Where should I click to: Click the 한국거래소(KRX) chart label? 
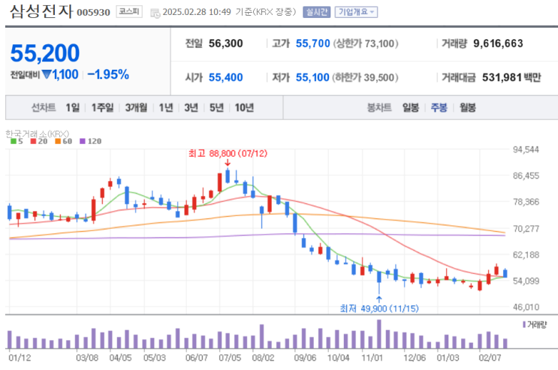point(37,134)
